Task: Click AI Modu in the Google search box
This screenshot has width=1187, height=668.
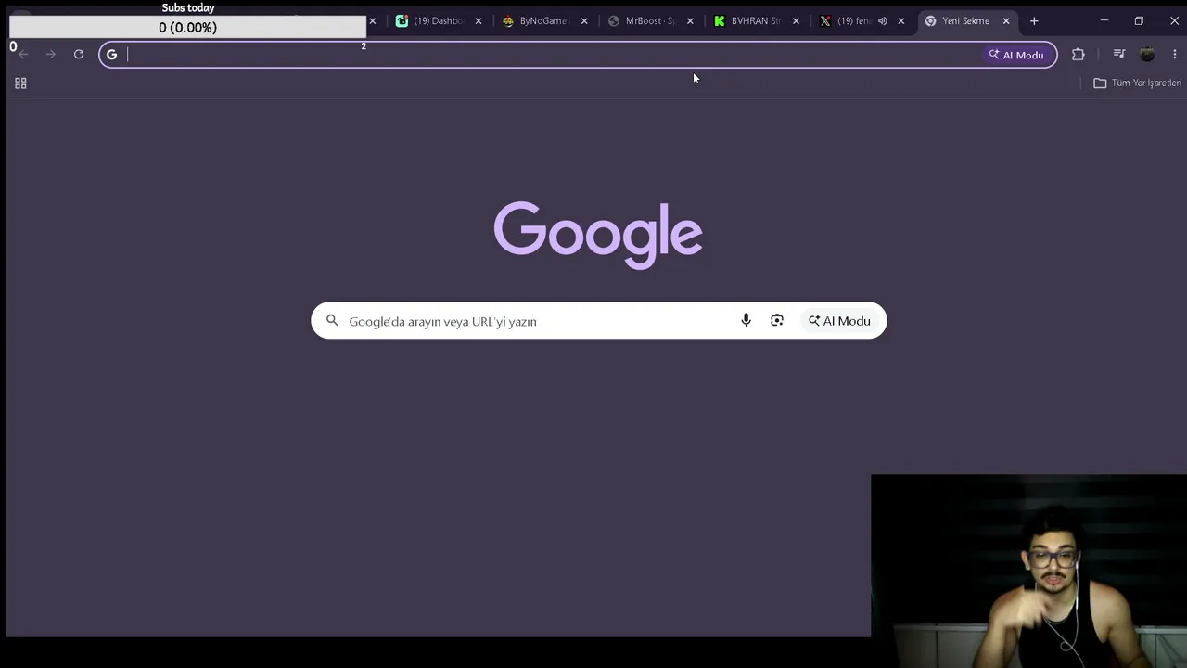Action: click(x=839, y=321)
